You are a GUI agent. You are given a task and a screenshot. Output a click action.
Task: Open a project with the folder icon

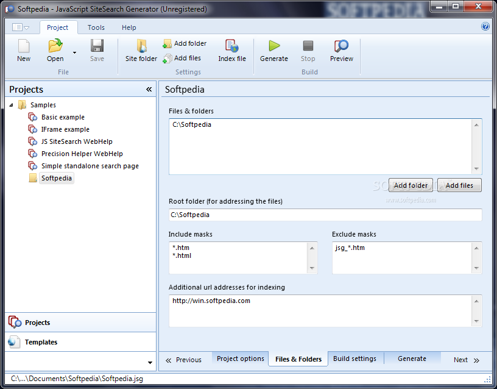[x=55, y=46]
